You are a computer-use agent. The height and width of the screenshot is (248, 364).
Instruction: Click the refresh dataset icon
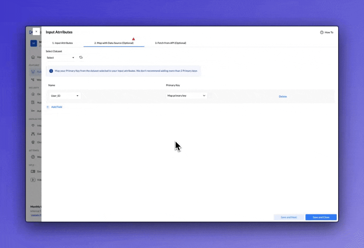(81, 58)
